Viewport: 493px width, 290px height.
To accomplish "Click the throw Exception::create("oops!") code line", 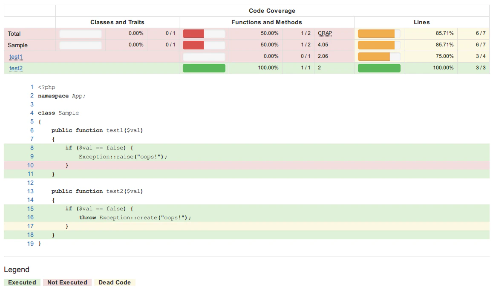I will coord(135,218).
